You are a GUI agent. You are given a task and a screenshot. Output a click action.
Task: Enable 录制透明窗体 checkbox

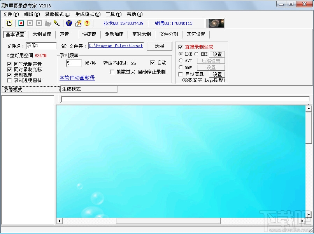(9, 80)
